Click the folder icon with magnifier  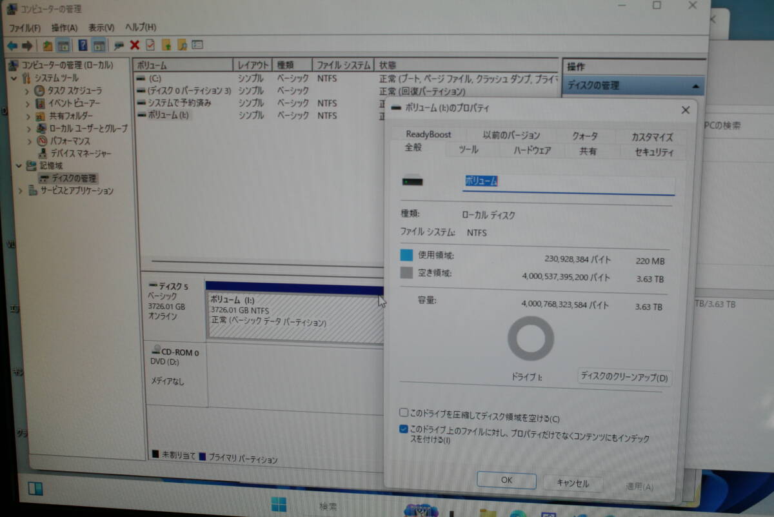click(182, 45)
